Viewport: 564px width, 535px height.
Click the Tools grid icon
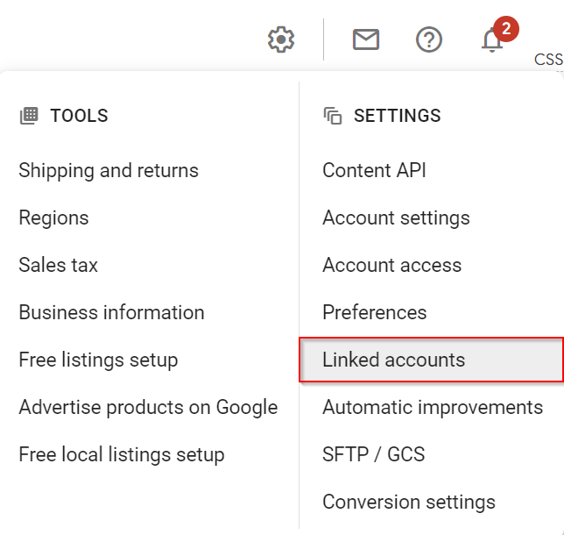point(29,116)
